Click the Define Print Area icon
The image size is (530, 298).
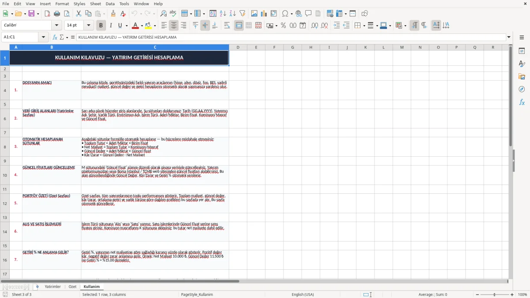point(330,14)
